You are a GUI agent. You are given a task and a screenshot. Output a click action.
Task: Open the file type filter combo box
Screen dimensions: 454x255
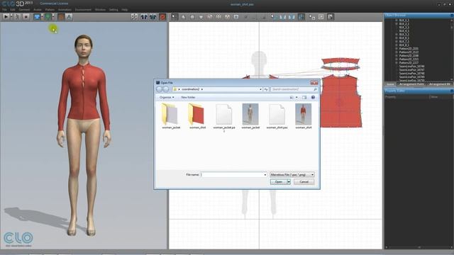[x=292, y=175]
